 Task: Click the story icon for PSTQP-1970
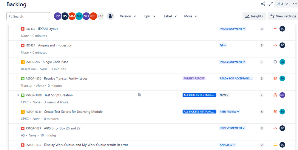point(23,79)
